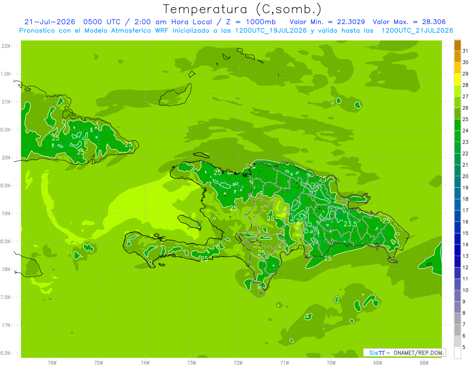Viewport: 476px width, 368px height.
Task: Click the "22N" latitude label
Action: click(6, 46)
